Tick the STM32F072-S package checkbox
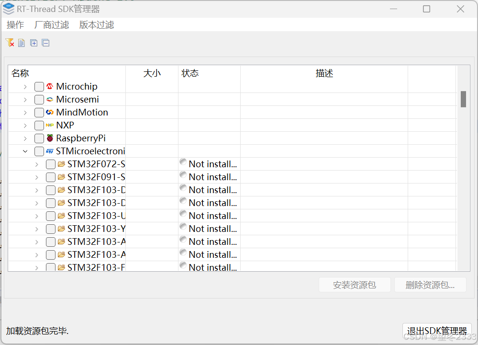 pos(51,164)
